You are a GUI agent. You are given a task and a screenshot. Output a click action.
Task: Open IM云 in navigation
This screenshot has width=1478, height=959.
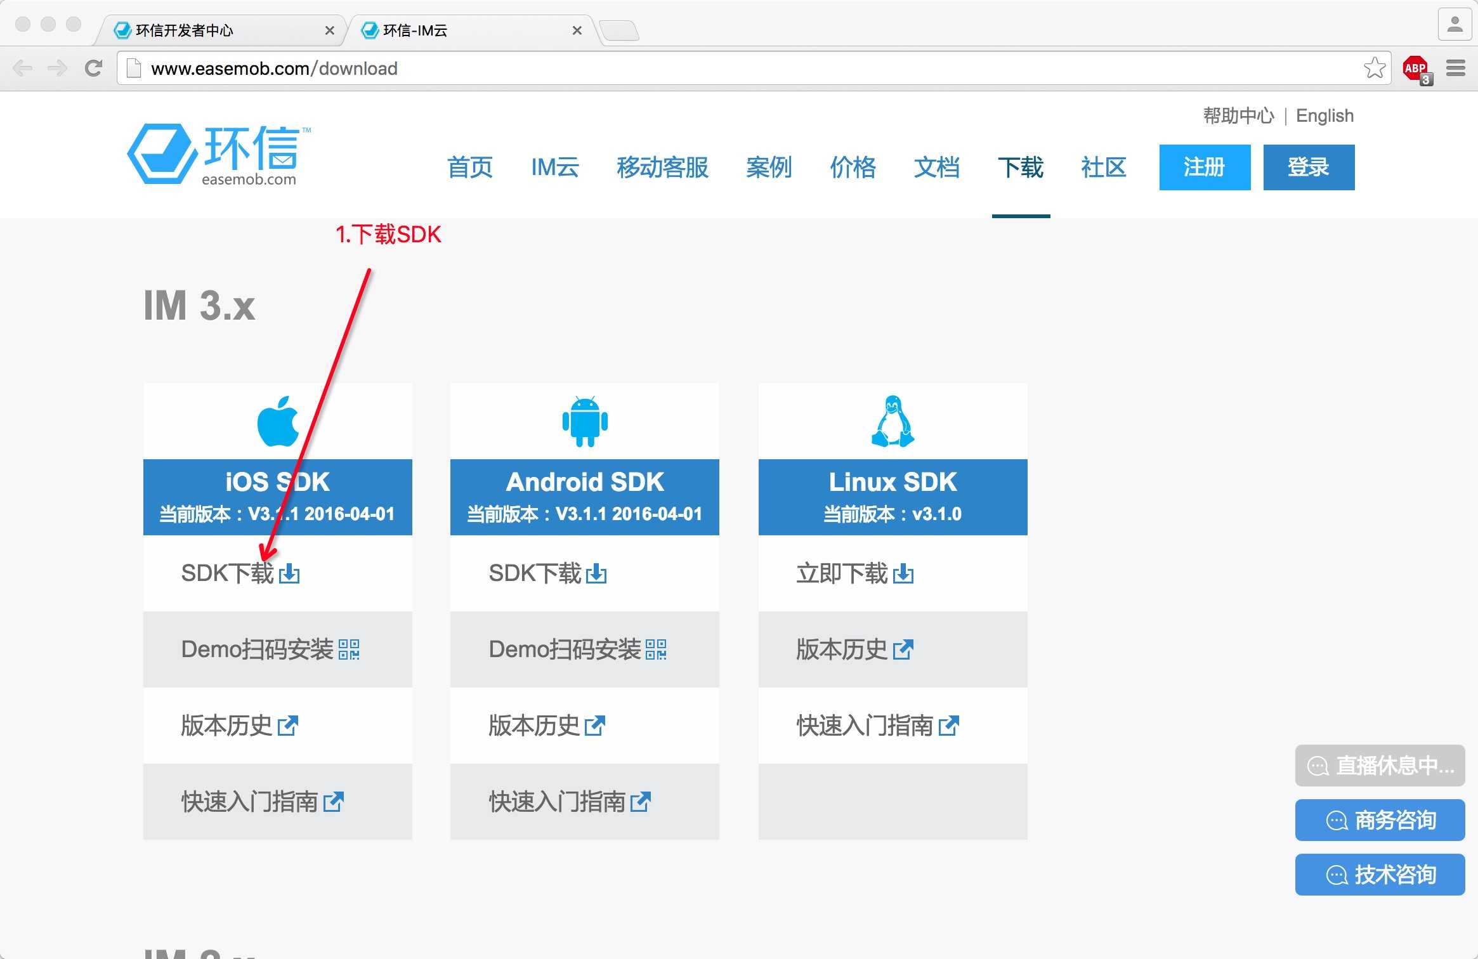pos(555,167)
